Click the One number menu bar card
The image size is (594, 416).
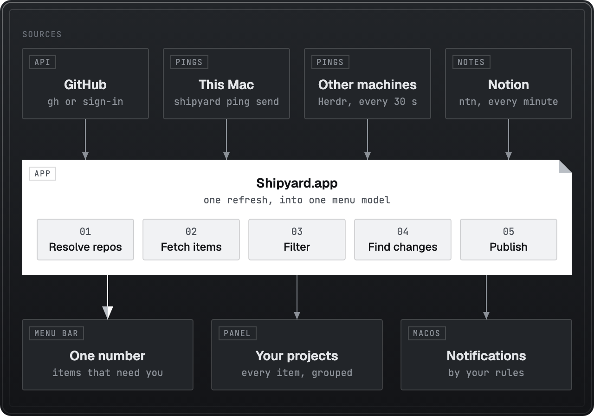108,355
